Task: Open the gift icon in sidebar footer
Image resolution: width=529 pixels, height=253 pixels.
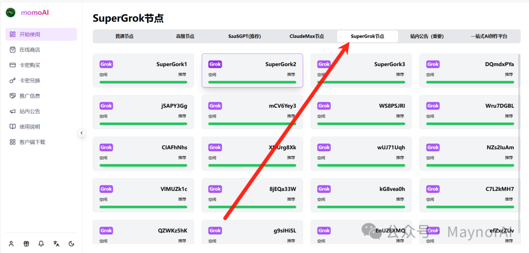Action: pyautogui.click(x=26, y=244)
